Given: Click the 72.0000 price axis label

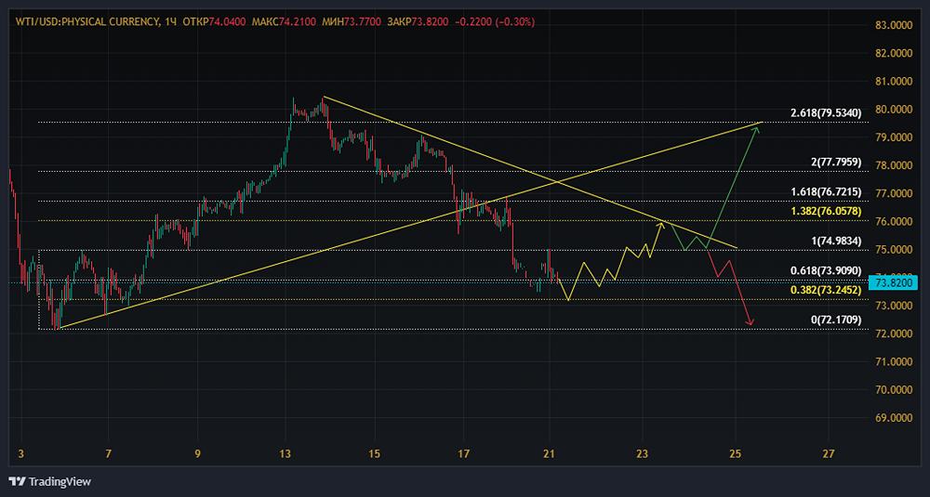Looking at the screenshot, I should click(894, 334).
